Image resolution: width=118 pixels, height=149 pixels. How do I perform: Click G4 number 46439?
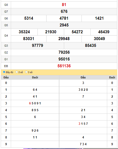(104, 32)
